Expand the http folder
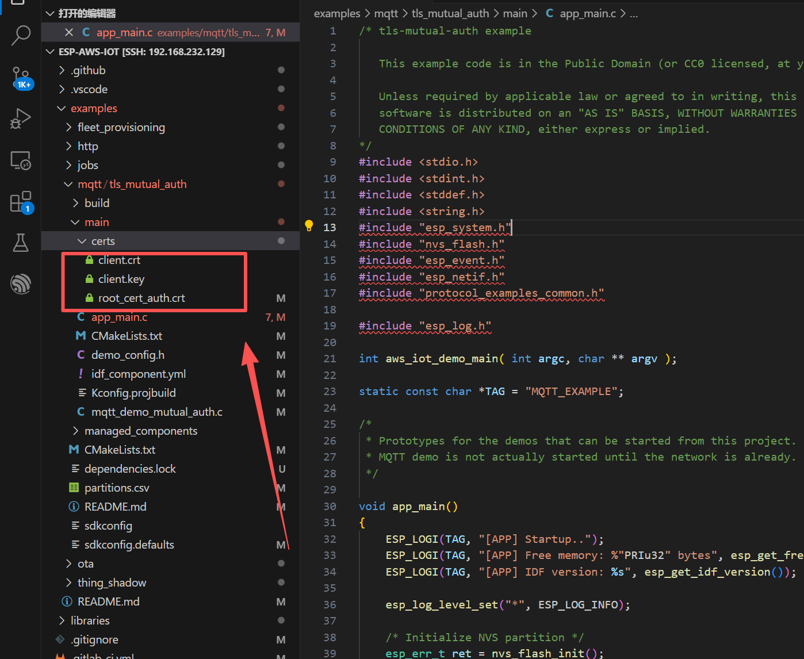Image resolution: width=804 pixels, height=659 pixels. [69, 146]
